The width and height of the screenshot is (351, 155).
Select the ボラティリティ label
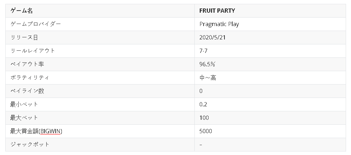point(30,77)
